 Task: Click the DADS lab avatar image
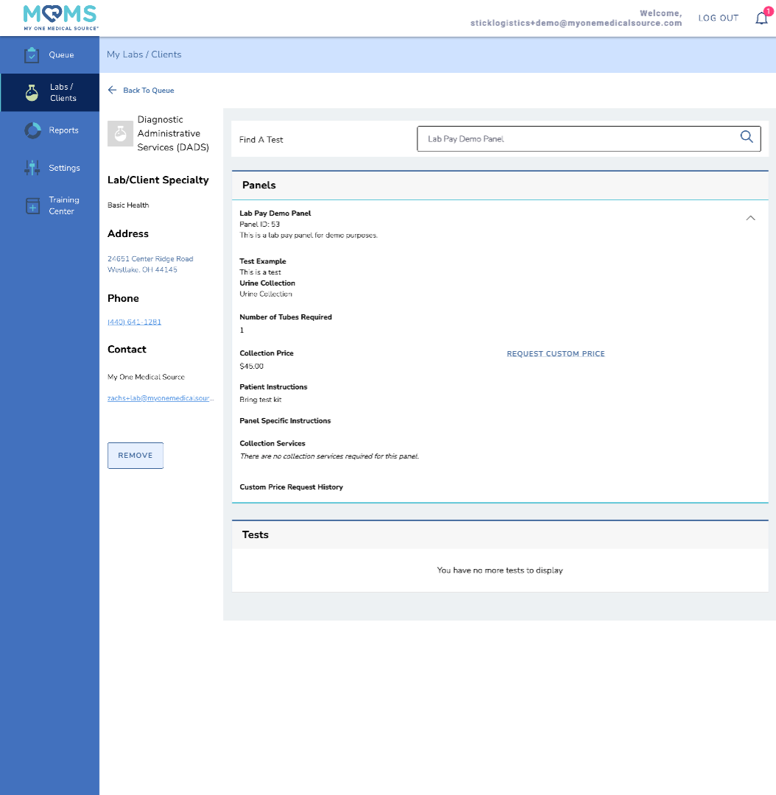tap(120, 133)
